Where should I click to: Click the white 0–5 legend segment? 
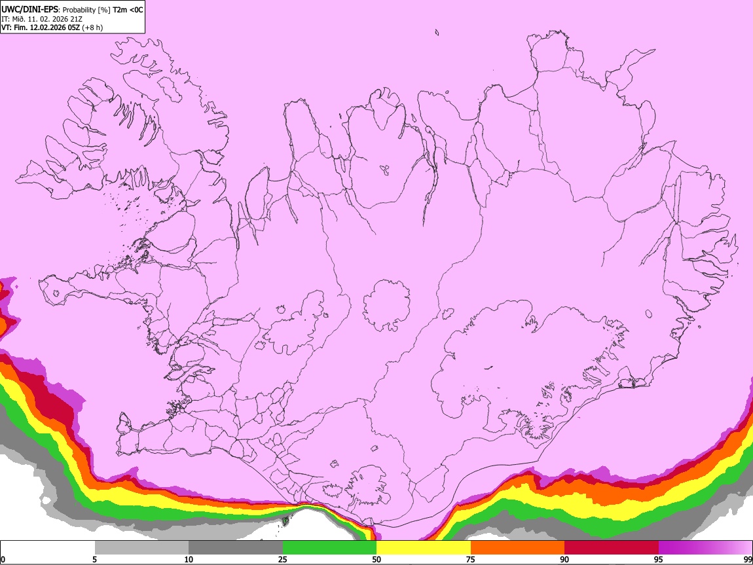(x=48, y=548)
